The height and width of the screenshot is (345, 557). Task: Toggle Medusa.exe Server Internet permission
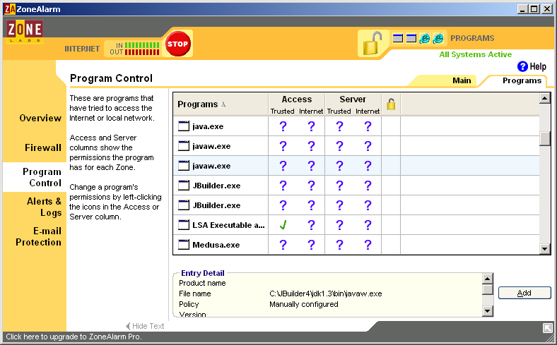pyautogui.click(x=368, y=245)
